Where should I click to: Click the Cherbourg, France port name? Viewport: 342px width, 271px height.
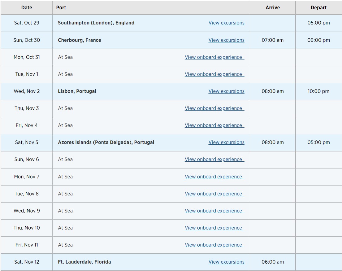coord(80,40)
